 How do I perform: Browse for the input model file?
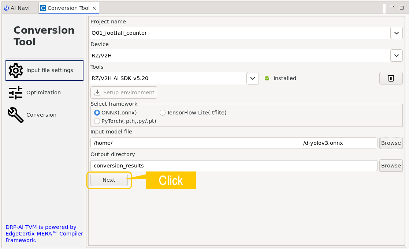[x=391, y=143]
